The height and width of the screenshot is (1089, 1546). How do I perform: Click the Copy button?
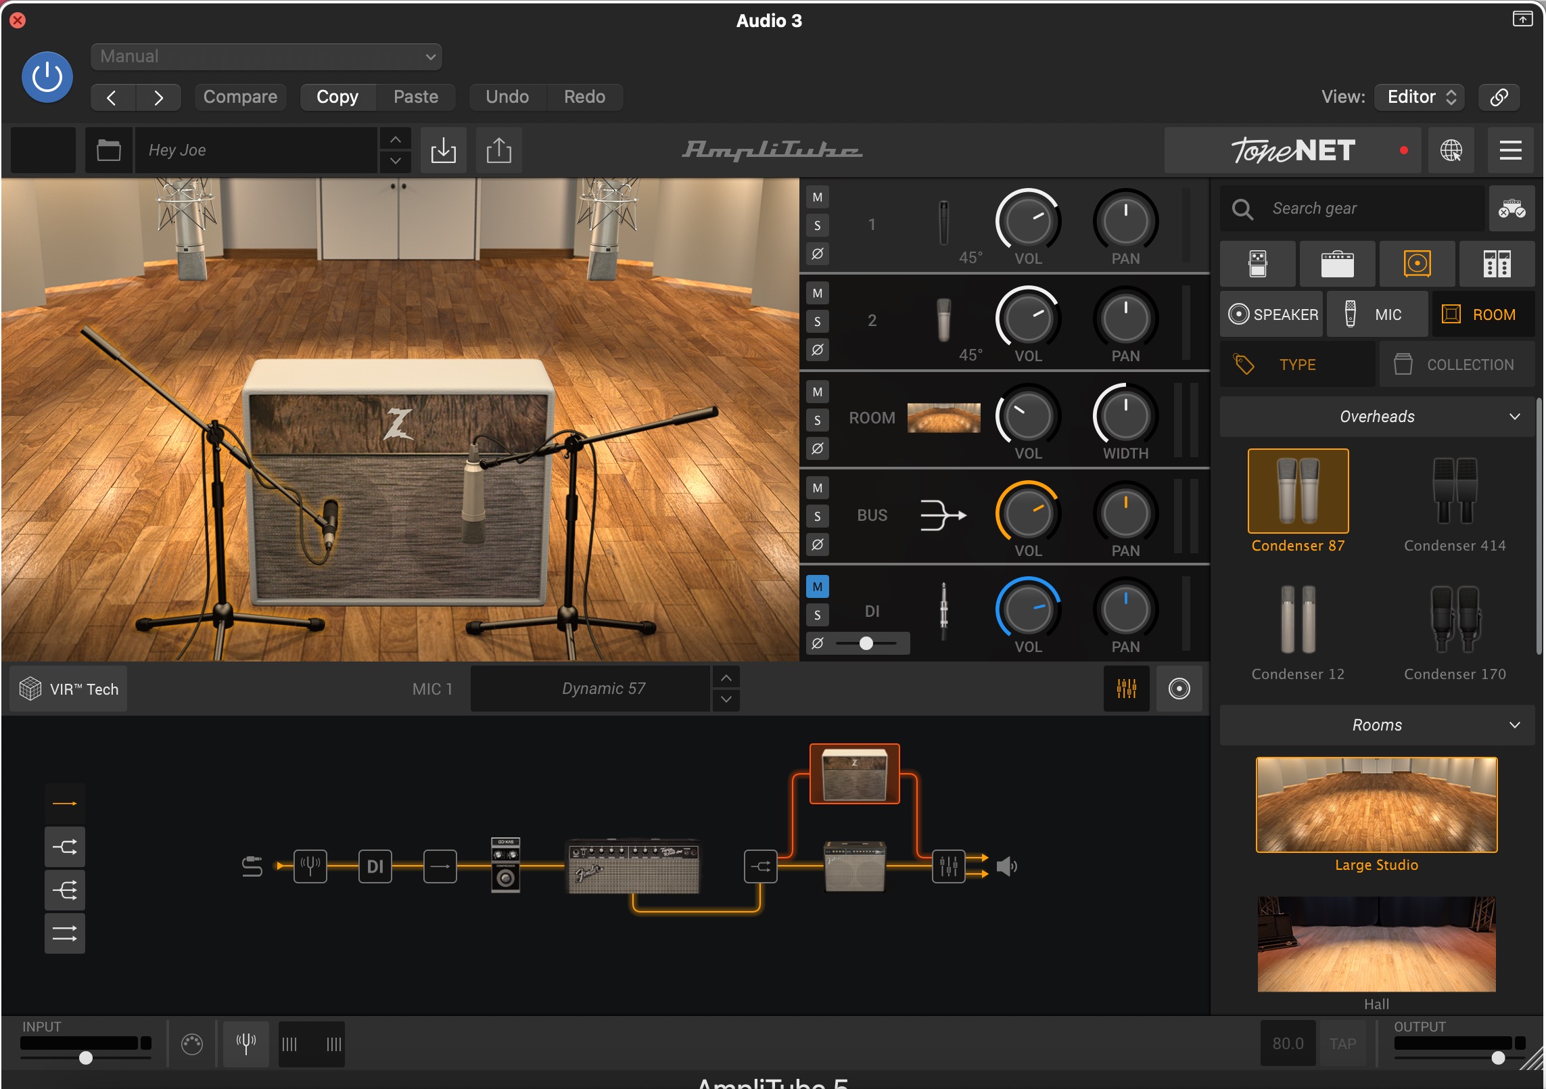coord(337,97)
